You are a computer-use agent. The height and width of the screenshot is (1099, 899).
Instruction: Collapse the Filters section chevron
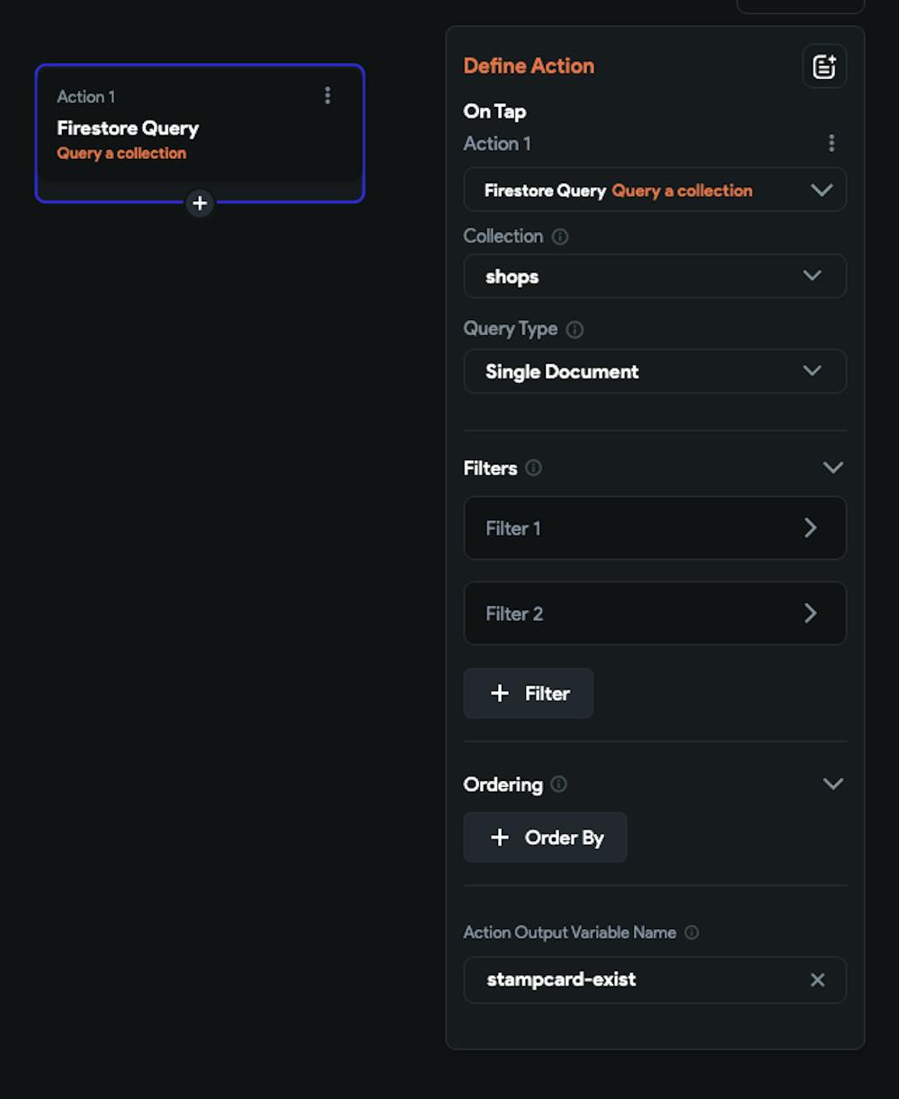click(832, 467)
